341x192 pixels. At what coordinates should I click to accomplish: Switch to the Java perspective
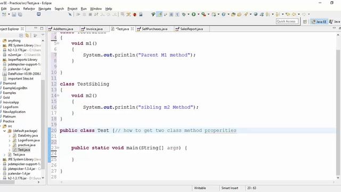[335, 21]
